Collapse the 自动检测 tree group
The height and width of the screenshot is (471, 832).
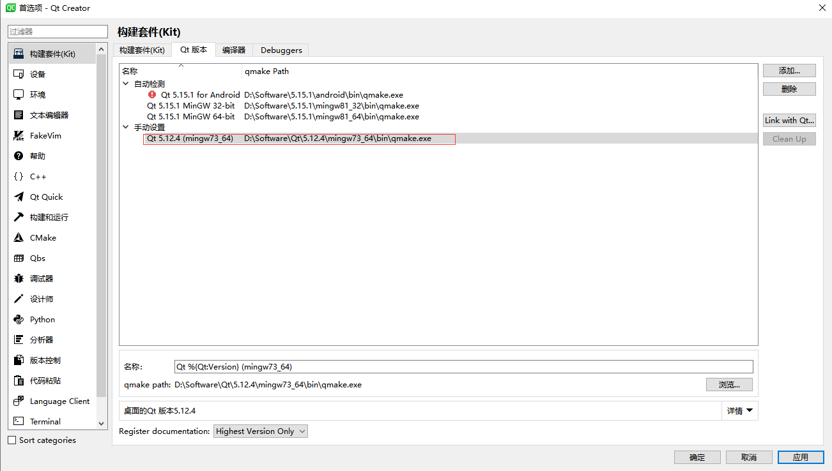coord(126,84)
